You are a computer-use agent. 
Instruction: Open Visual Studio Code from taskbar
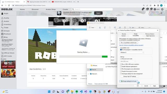coord(81,91)
